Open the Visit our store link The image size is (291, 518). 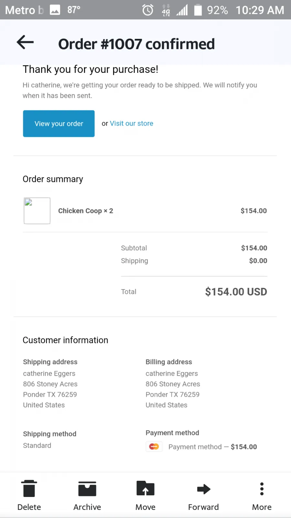(x=132, y=123)
